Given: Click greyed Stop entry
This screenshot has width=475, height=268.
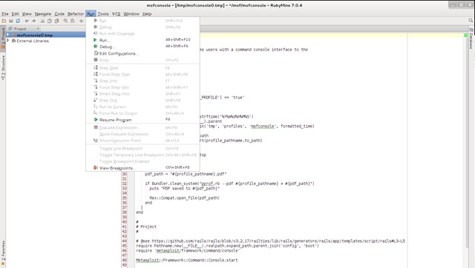Looking at the screenshot, I should (x=142, y=60).
